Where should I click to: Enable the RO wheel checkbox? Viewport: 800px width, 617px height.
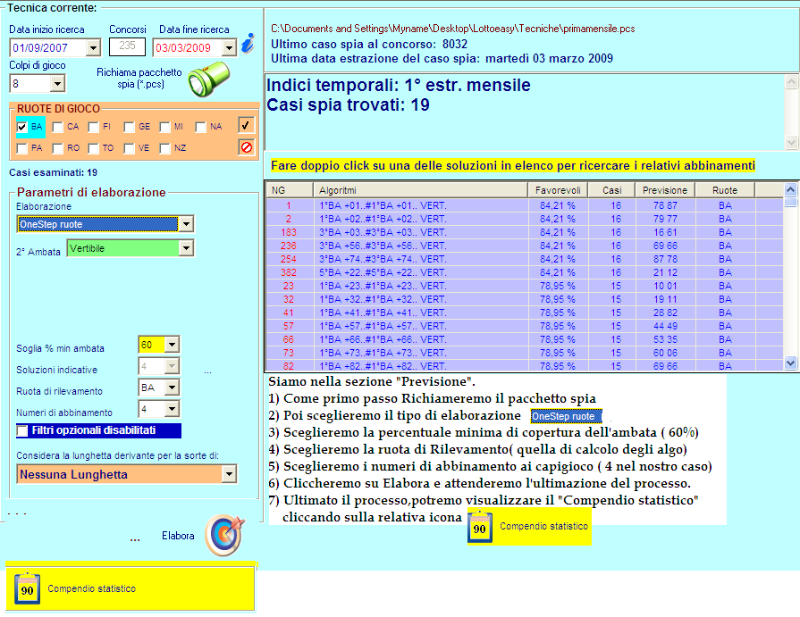pyautogui.click(x=57, y=148)
